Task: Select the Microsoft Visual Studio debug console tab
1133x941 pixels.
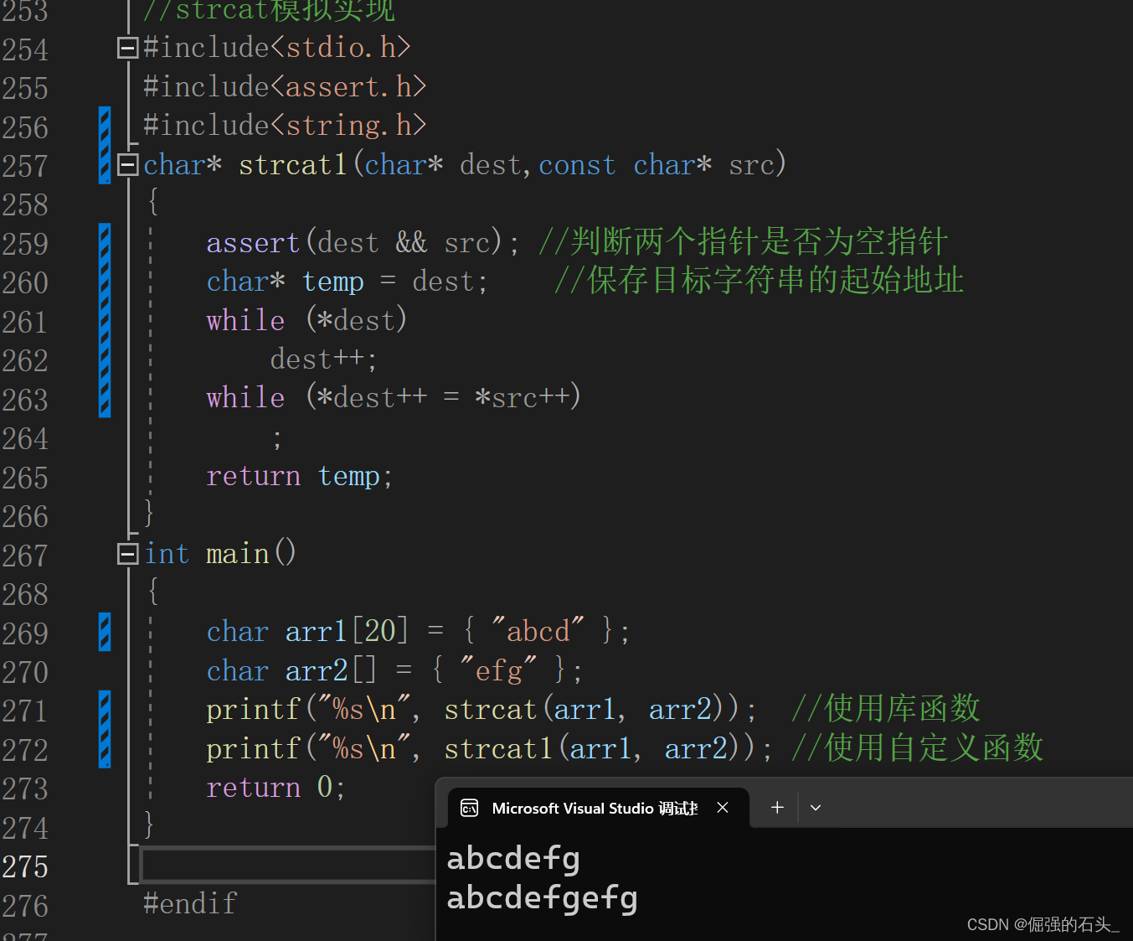Action: [x=598, y=808]
